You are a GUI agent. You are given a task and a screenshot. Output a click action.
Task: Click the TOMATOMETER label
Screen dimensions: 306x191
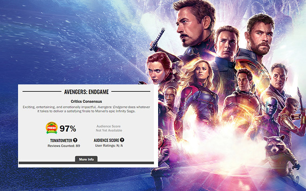click(x=61, y=140)
